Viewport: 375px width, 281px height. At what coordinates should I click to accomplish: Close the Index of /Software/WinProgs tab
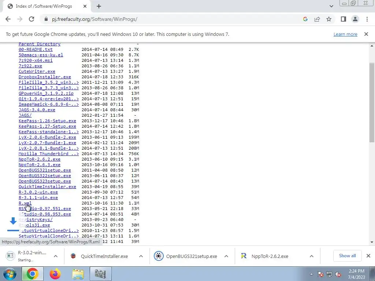[x=85, y=6]
